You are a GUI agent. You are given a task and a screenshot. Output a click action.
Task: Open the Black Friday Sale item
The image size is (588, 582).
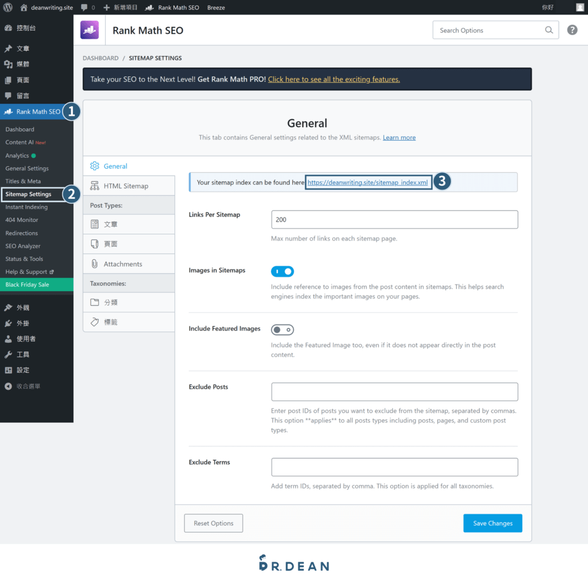[36, 285]
